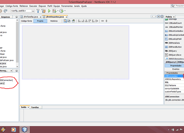The image size is (184, 133).
Task: Activate Connection Mode in form designer
Action: point(69,21)
